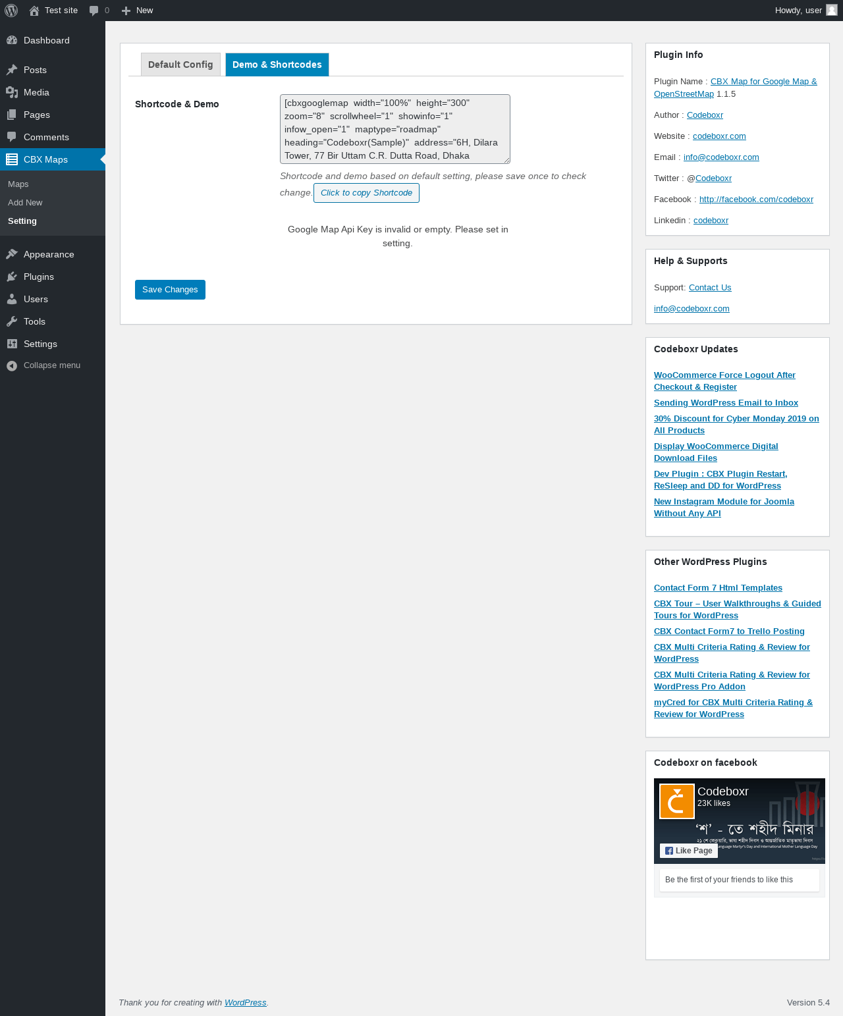The image size is (843, 1016).
Task: Click 'Howdy, user' in the admin bar
Action: tap(798, 11)
